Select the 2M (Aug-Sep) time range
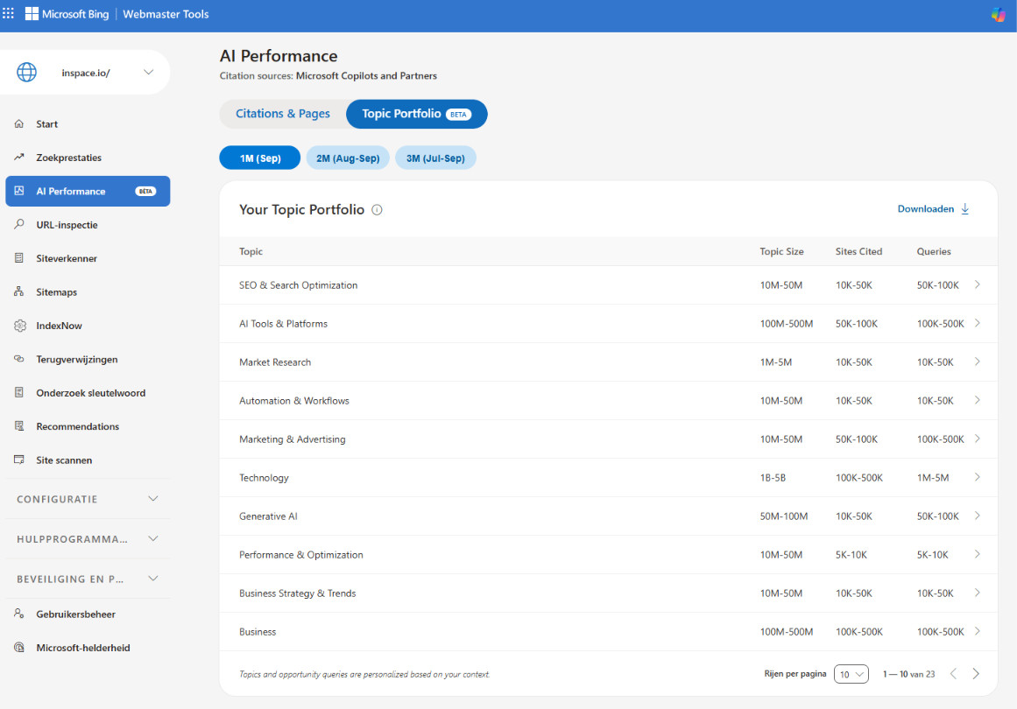Viewport: 1017px width, 709px height. point(348,158)
